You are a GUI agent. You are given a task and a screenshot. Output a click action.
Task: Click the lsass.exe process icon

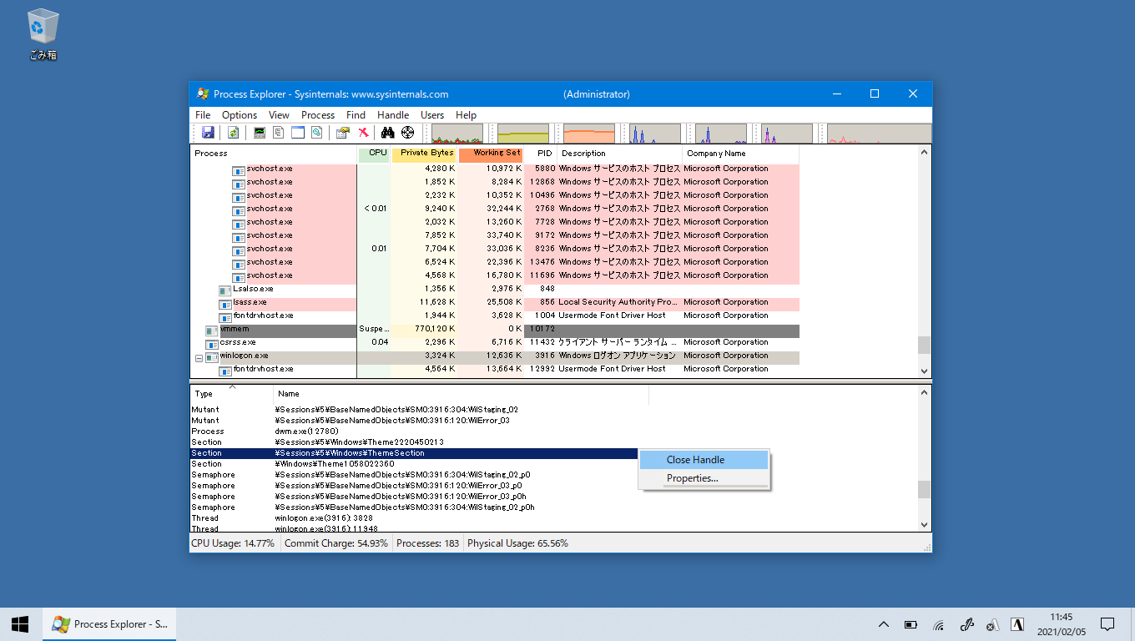click(224, 303)
